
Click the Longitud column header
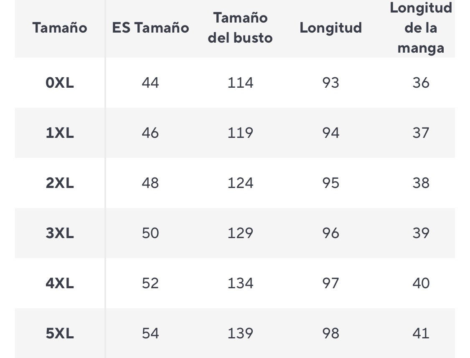pos(330,28)
